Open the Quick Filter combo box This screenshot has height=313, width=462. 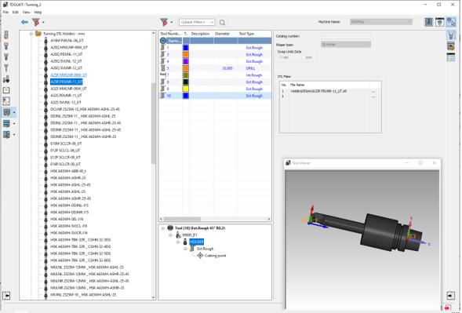pyautogui.click(x=197, y=22)
